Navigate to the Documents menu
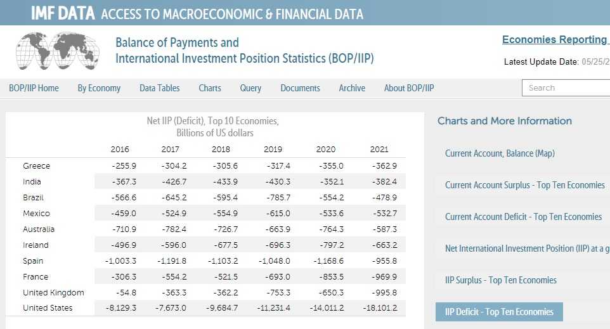The height and width of the screenshot is (329, 610). point(300,88)
